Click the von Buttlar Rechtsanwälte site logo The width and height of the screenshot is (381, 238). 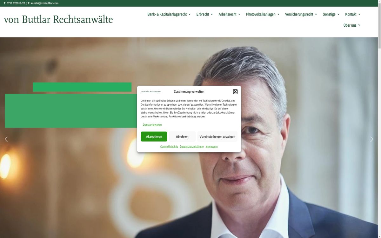[58, 19]
